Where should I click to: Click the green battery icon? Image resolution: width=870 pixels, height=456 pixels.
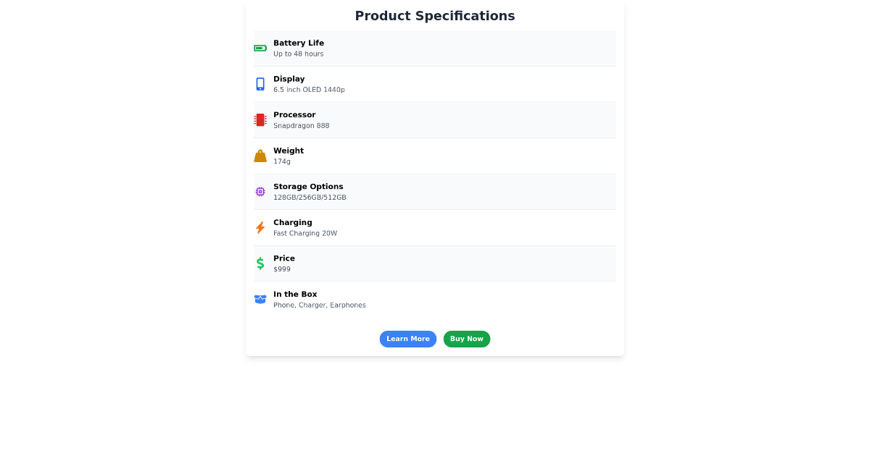260,48
